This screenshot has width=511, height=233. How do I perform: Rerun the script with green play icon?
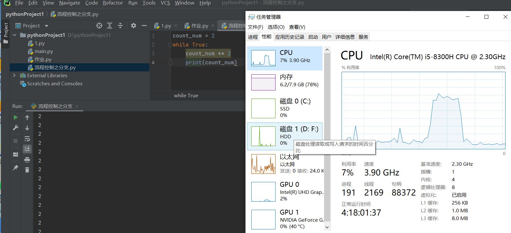coord(16,117)
